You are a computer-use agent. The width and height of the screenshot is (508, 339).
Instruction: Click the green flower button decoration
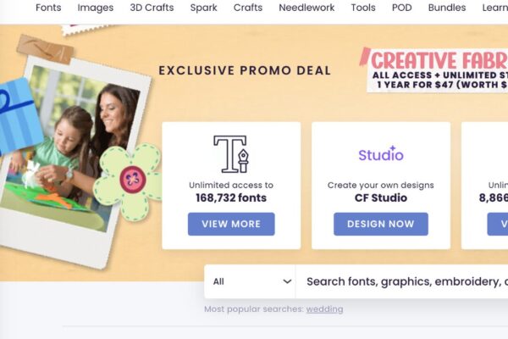(x=128, y=181)
